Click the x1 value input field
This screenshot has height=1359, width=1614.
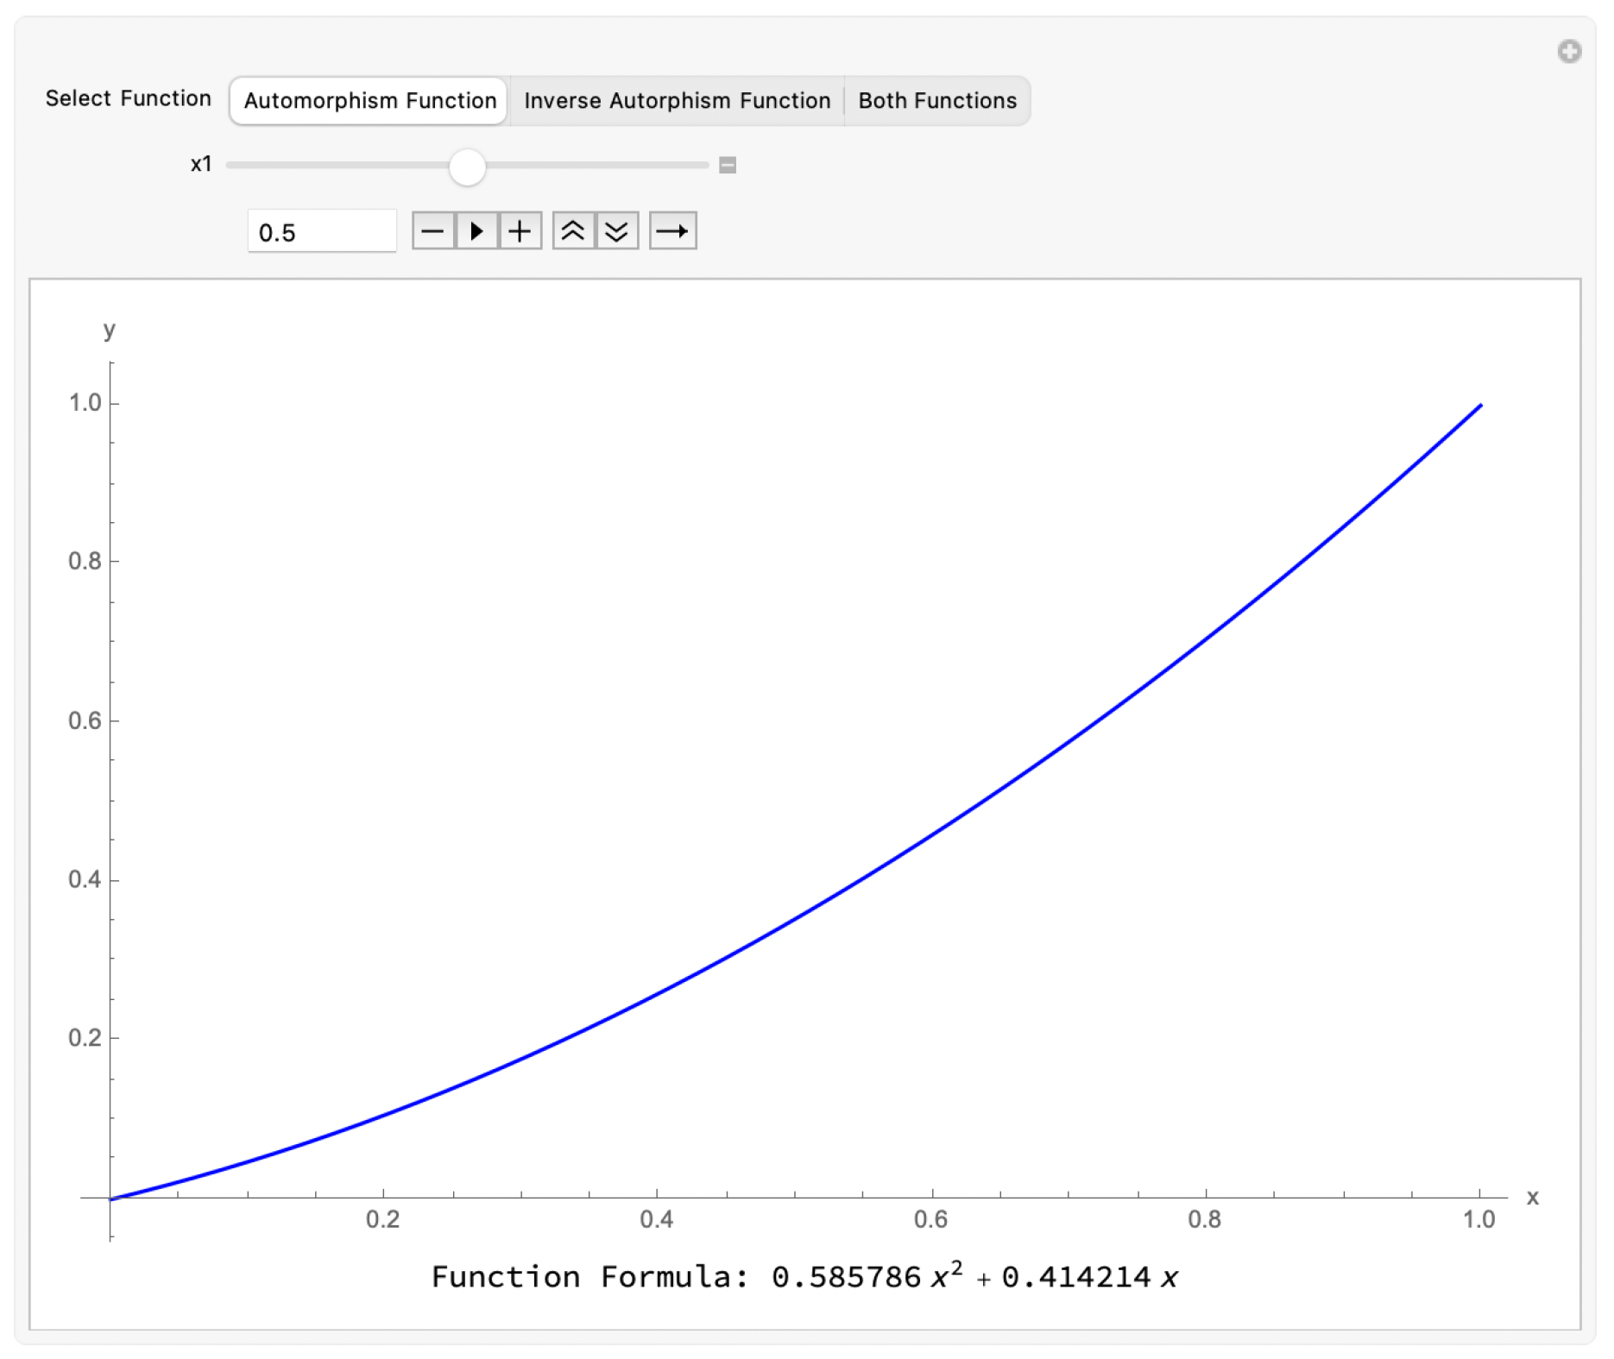pos(322,231)
